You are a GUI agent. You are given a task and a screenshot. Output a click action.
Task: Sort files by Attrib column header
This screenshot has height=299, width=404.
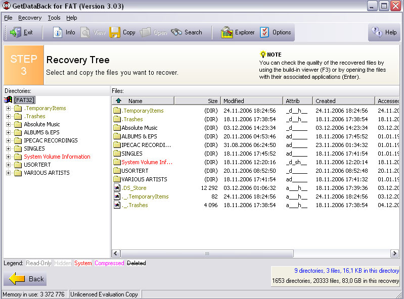coord(298,101)
